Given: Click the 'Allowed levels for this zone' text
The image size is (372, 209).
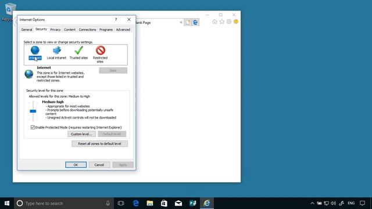Looking at the screenshot, I should [x=59, y=96].
